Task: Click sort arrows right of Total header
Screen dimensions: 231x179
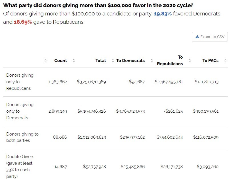Action: 113,61
